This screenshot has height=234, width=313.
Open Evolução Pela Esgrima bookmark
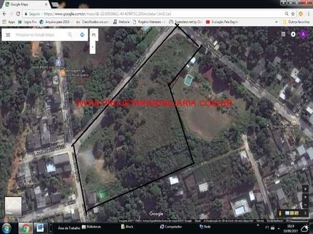[222, 22]
